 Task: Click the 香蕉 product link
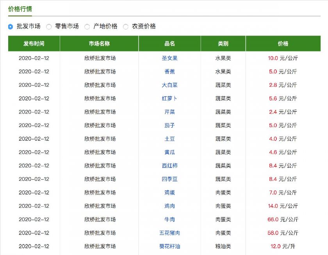(x=169, y=72)
